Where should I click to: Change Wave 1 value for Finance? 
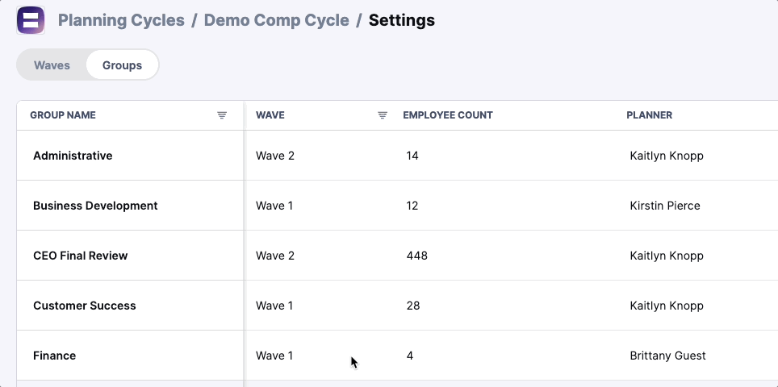[x=274, y=356]
